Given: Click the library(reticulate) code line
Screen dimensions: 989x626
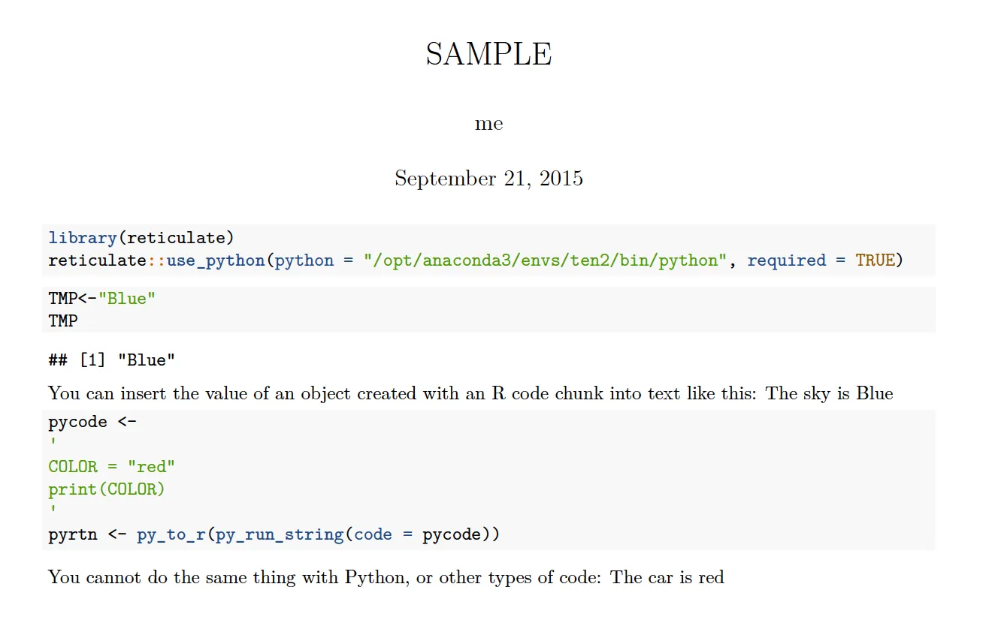Looking at the screenshot, I should (141, 238).
